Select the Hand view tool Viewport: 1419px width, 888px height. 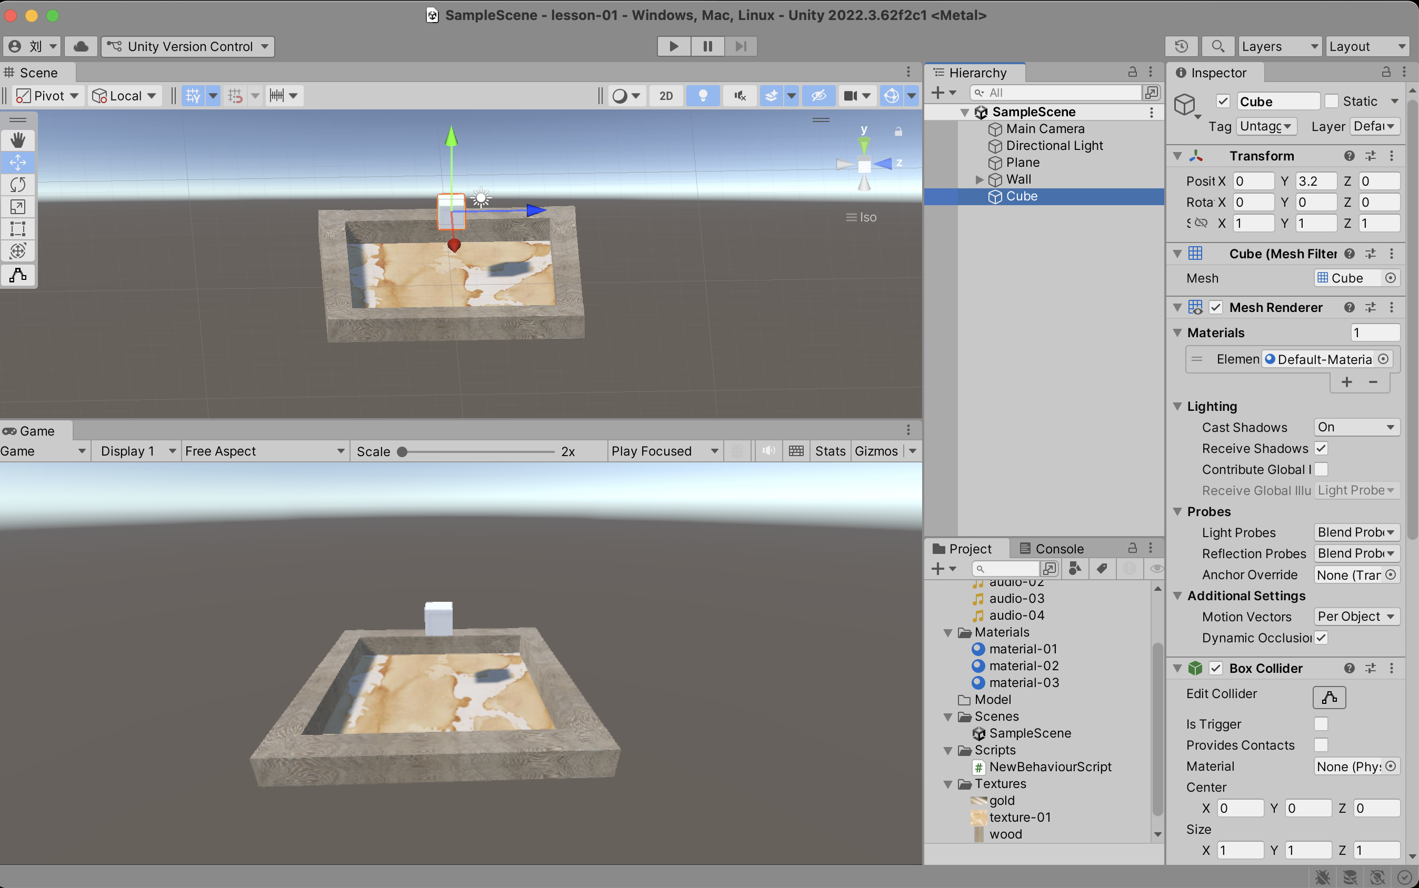[17, 140]
